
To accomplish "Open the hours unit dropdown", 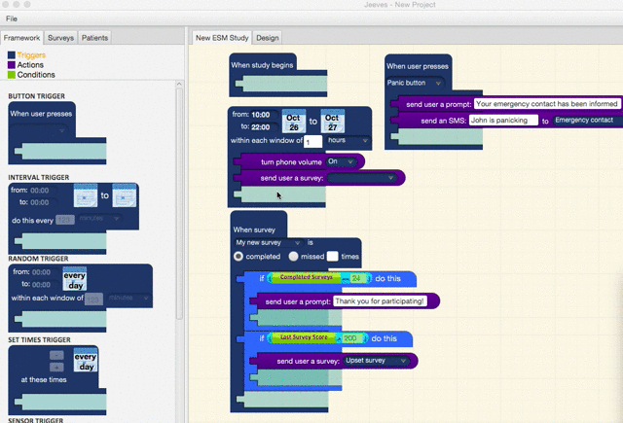I will (x=348, y=140).
